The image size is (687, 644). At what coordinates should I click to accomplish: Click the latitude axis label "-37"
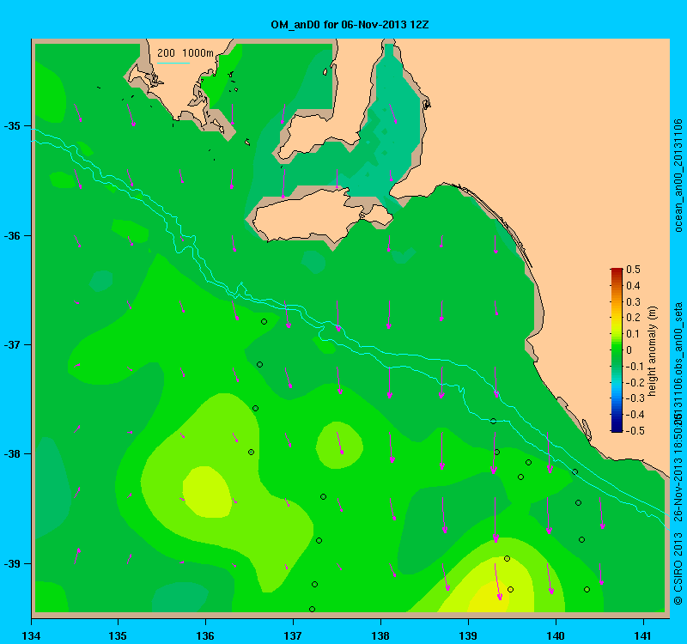[12, 345]
